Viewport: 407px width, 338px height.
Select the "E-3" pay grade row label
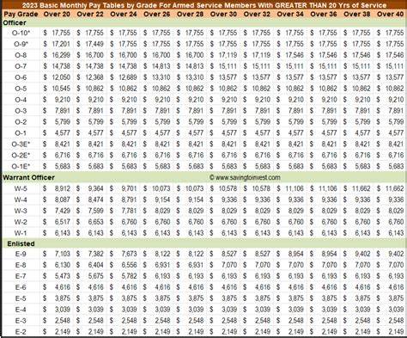tap(21, 321)
